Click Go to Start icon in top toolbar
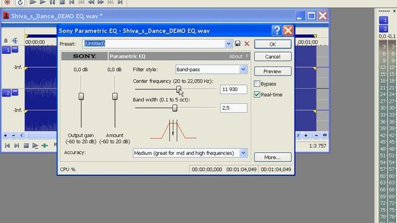 72,2
